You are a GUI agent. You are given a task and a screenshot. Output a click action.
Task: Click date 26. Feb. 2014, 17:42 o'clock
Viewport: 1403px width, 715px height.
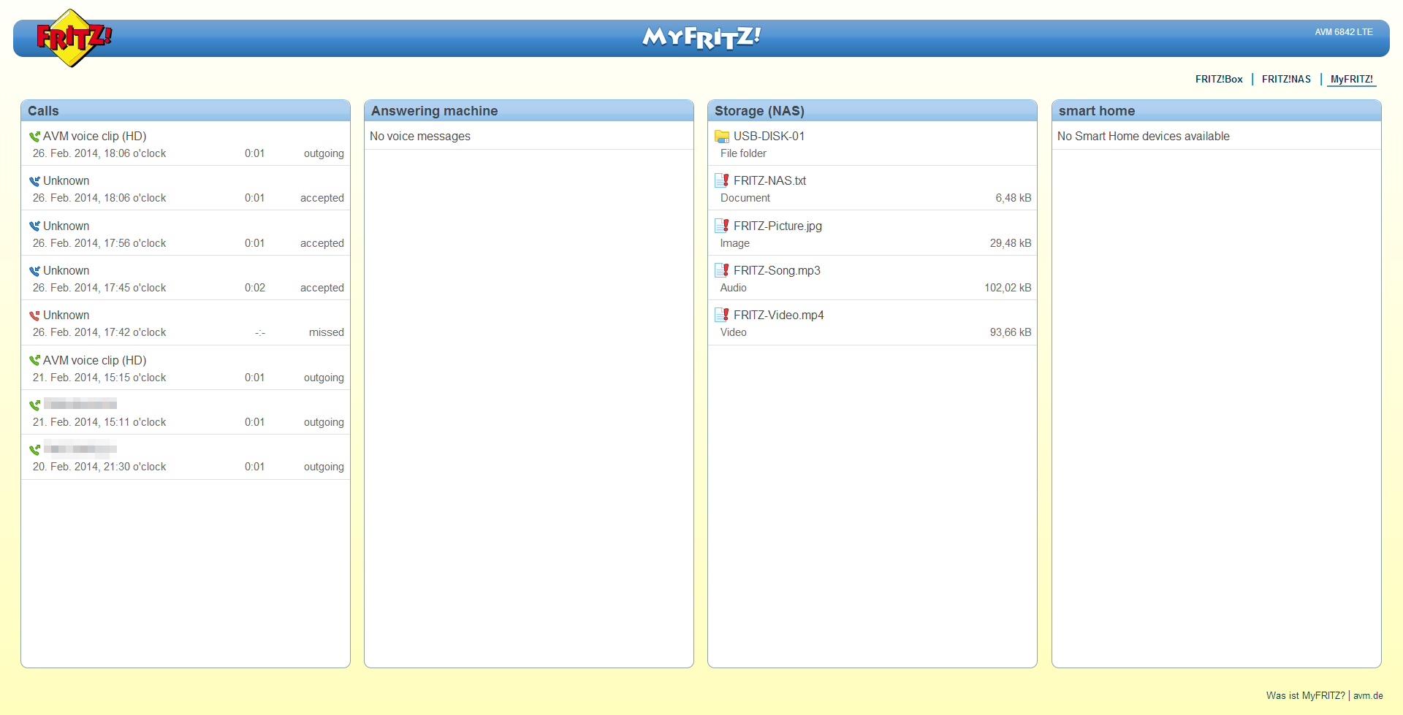coord(99,332)
